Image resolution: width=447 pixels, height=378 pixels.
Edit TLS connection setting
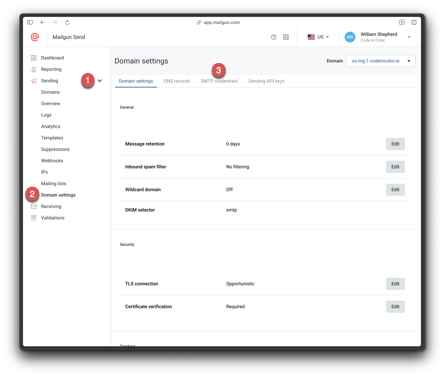395,284
